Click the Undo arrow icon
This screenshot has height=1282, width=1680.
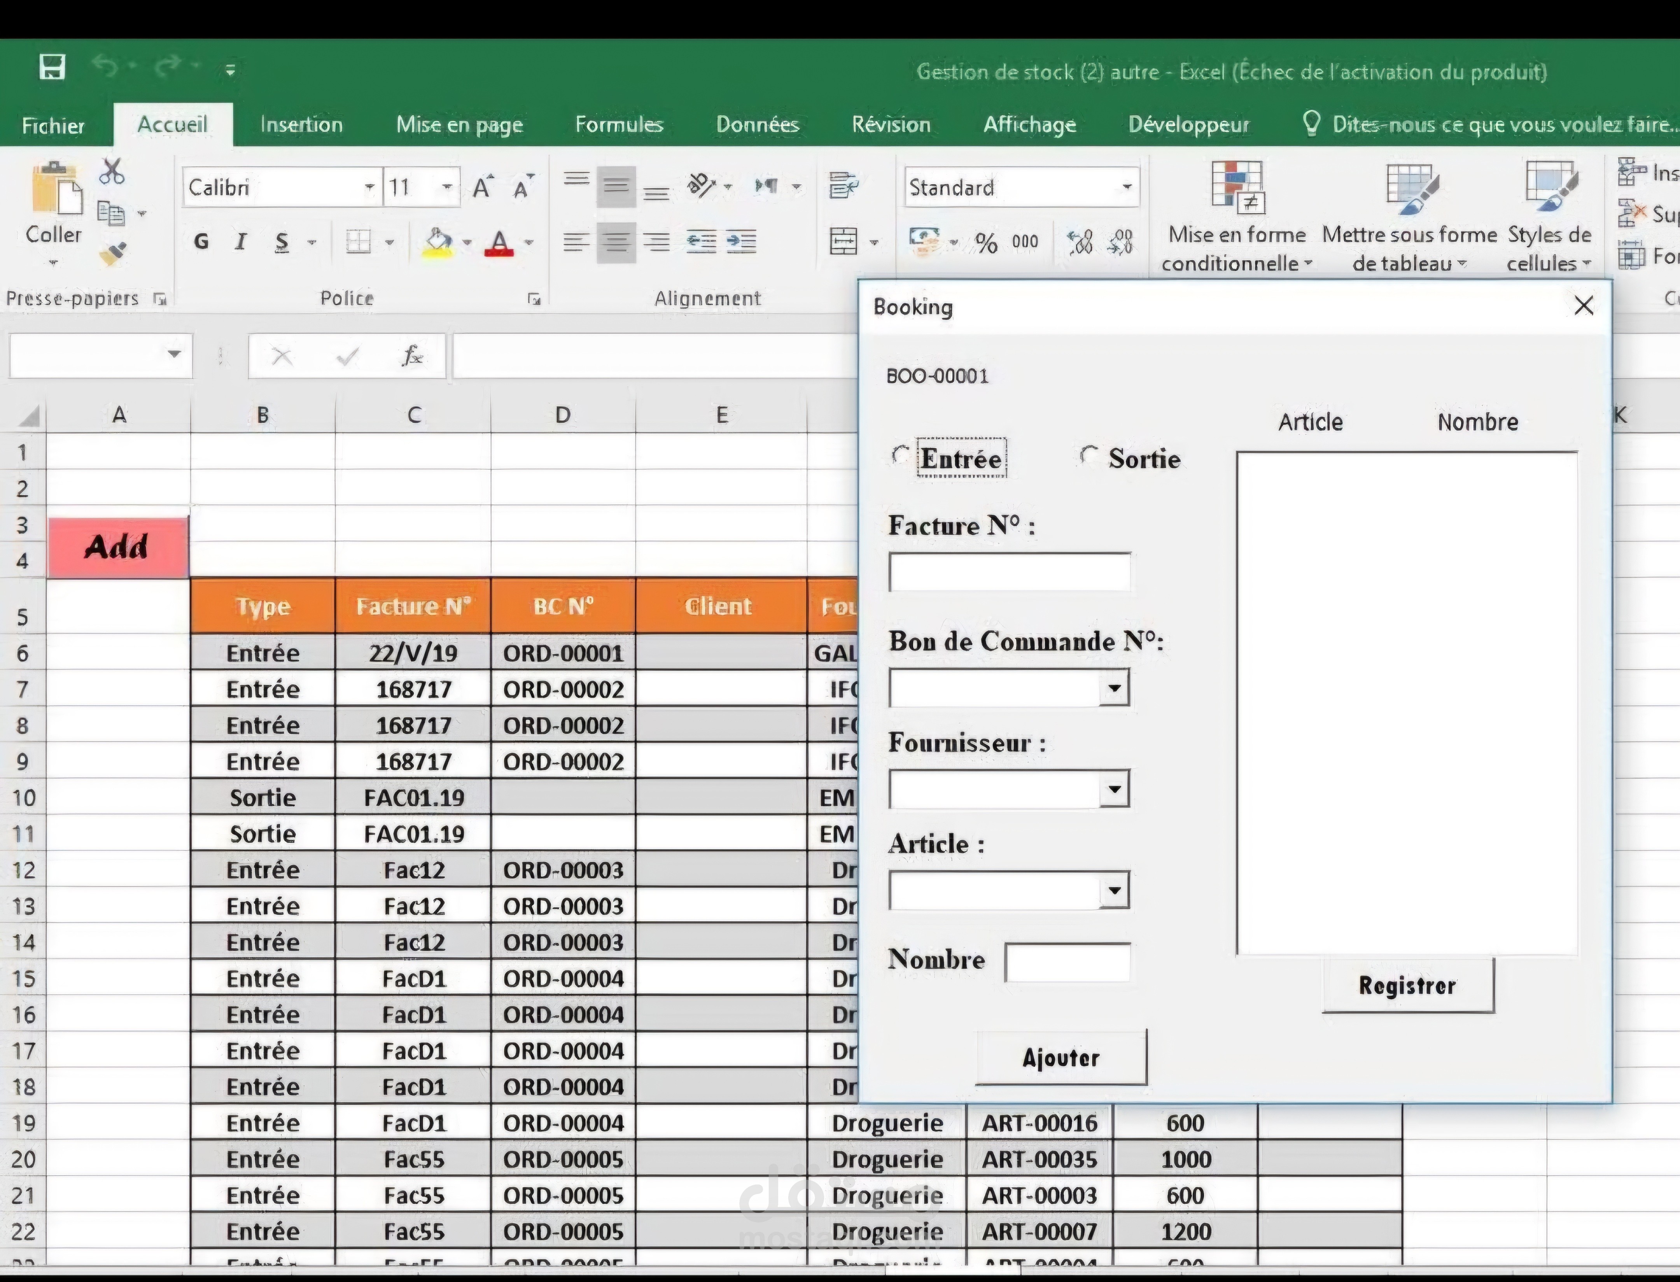[x=105, y=67]
